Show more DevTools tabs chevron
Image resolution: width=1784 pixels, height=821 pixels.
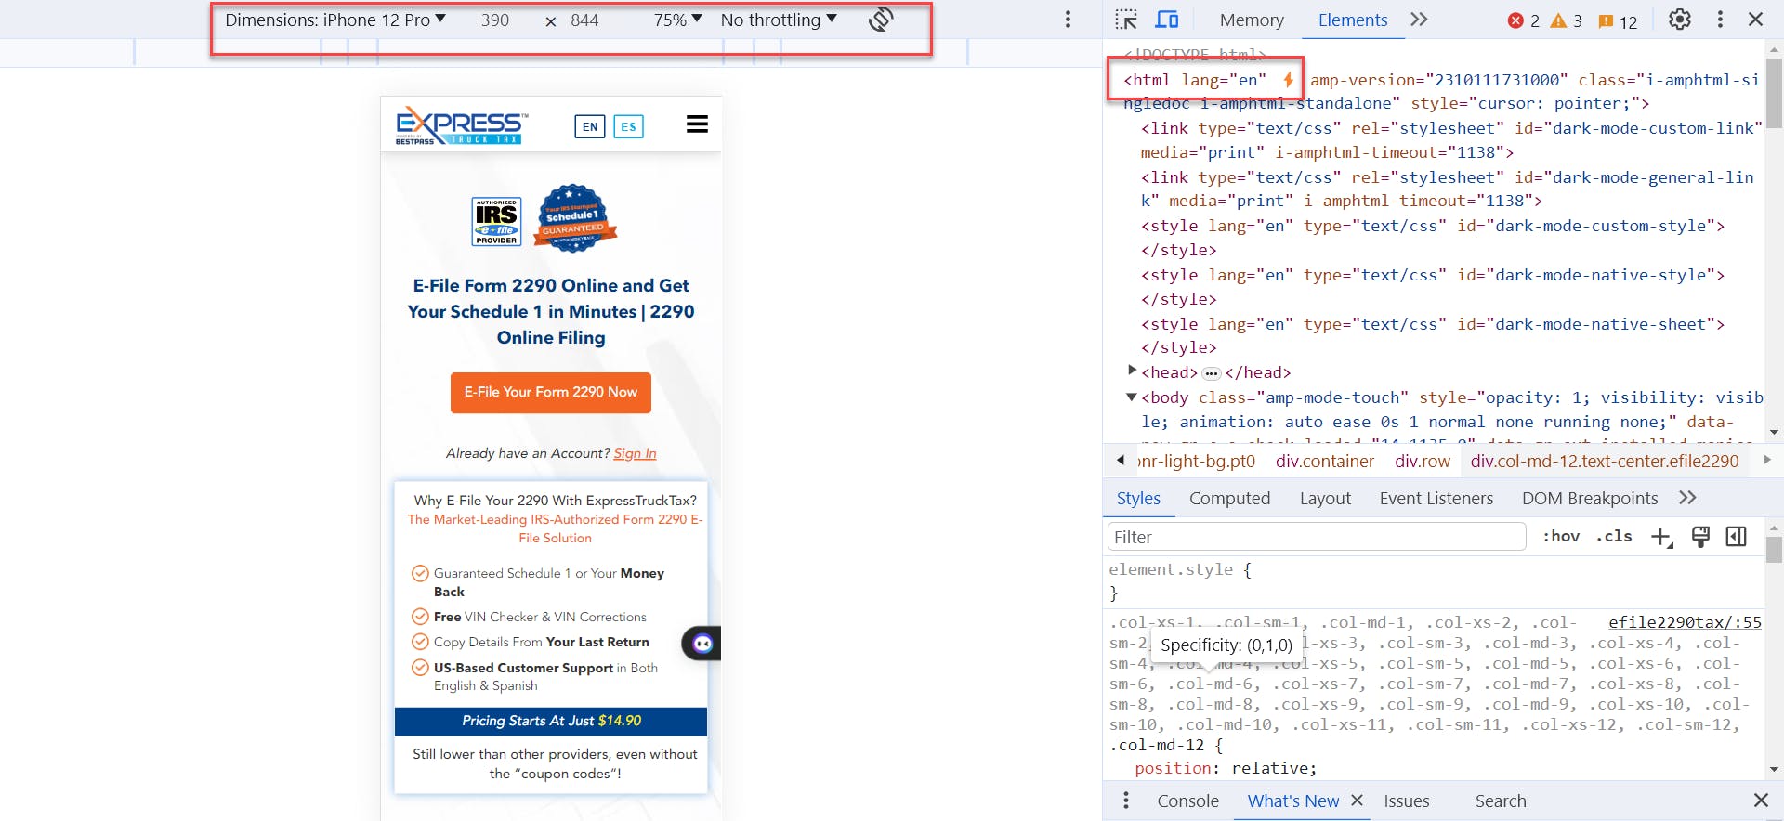[1419, 20]
